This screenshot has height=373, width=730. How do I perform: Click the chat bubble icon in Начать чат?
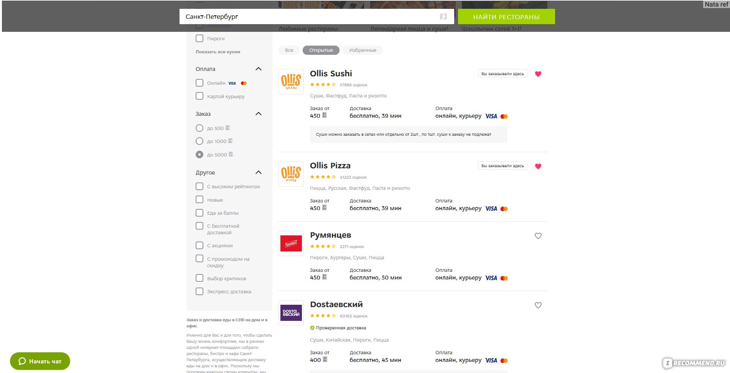[22, 361]
